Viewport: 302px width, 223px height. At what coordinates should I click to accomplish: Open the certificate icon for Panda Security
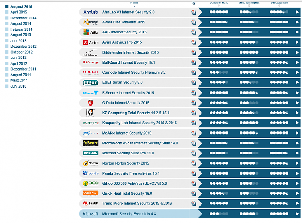[194, 173]
